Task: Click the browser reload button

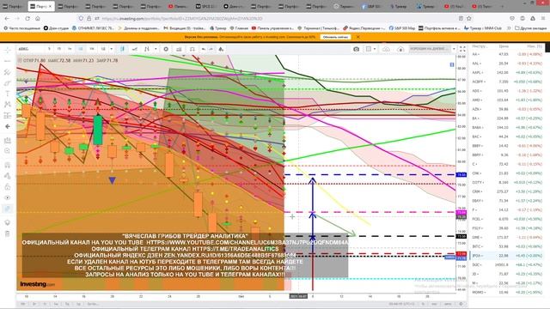Action: pyautogui.click(x=27, y=18)
